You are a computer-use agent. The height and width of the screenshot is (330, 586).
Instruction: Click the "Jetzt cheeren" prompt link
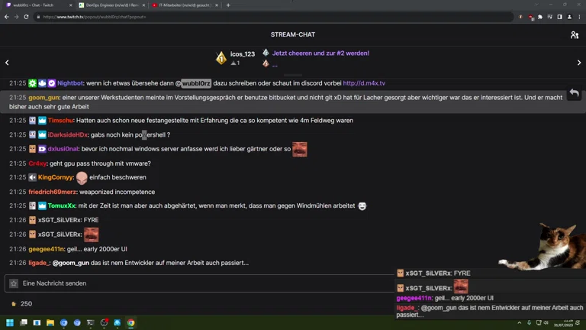320,53
